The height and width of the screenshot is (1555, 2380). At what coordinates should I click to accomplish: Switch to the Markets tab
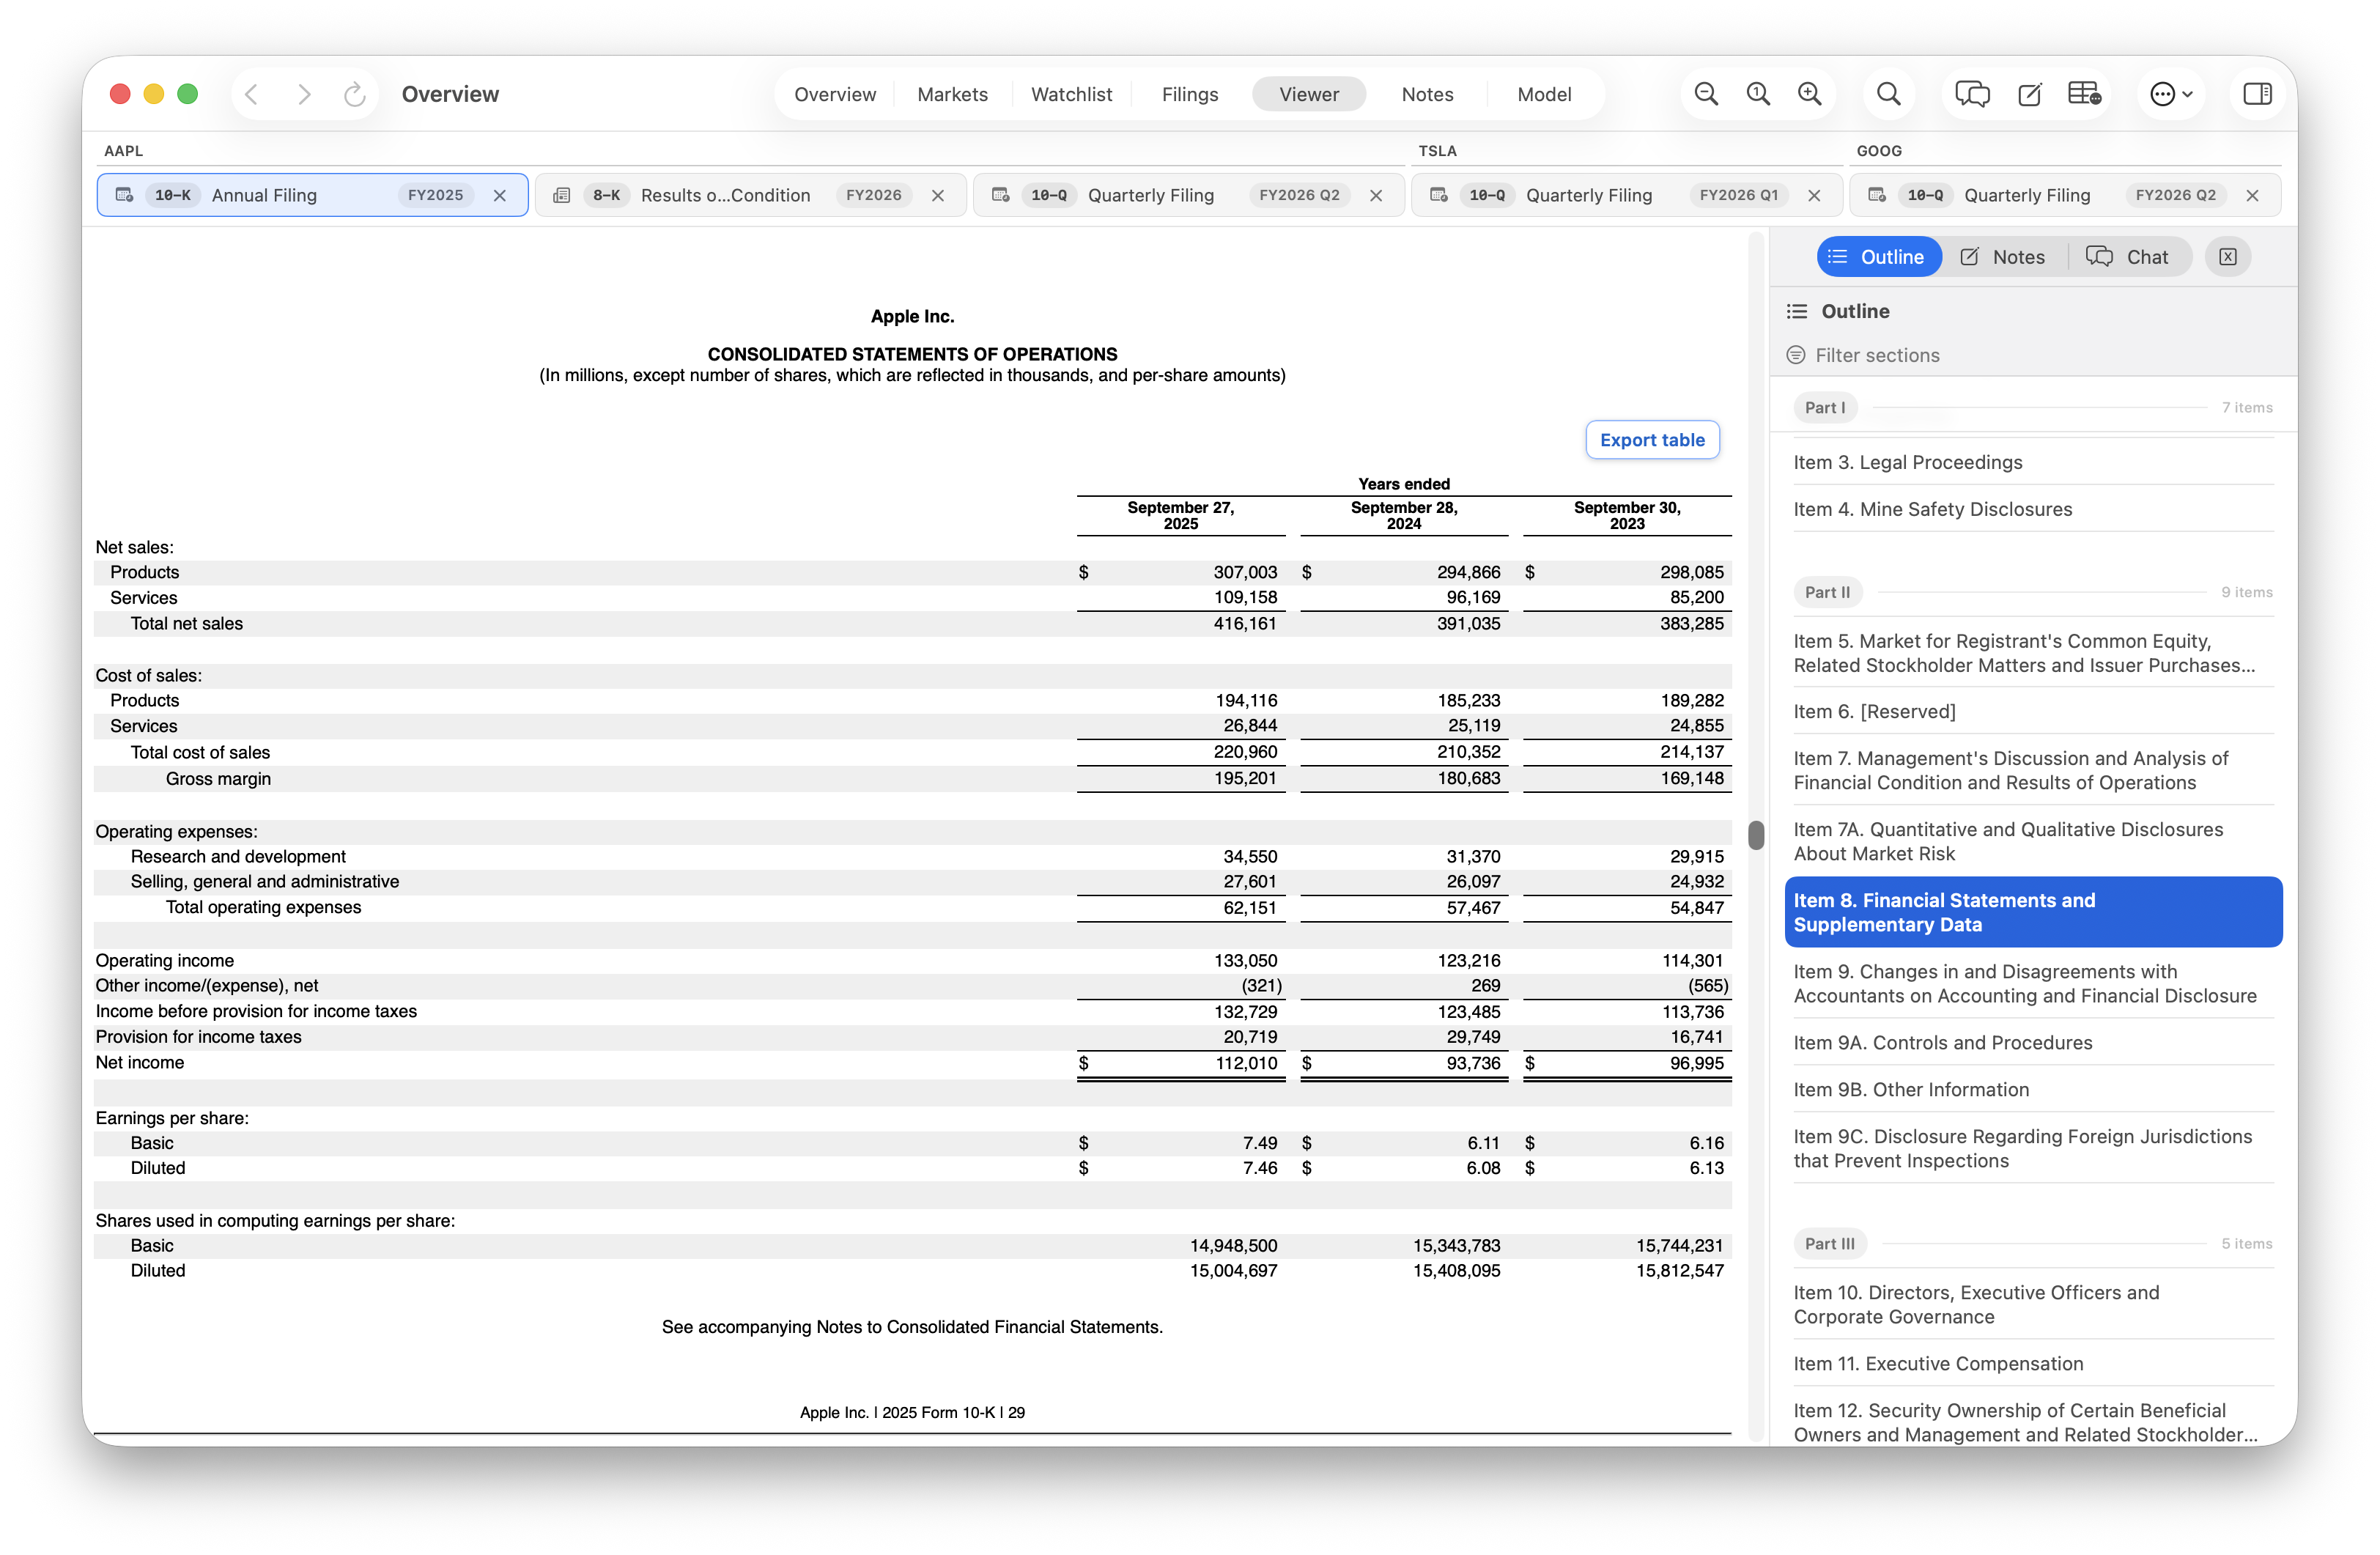point(952,94)
